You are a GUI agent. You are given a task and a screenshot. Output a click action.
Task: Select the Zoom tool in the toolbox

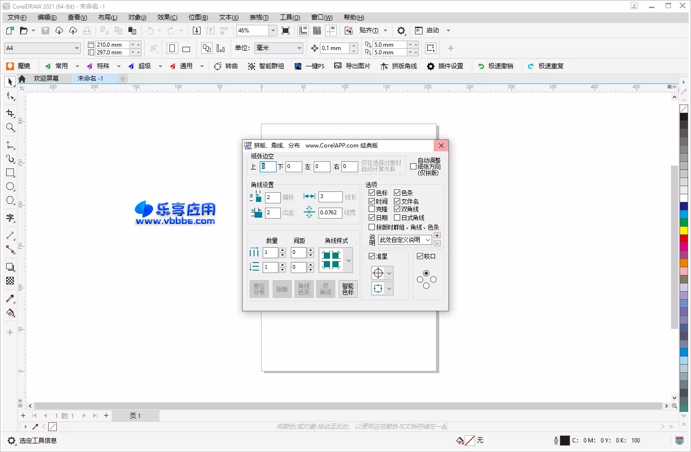pos(10,127)
